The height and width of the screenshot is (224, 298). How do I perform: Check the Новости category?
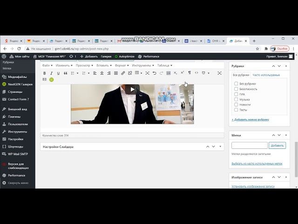pyautogui.click(x=236, y=105)
